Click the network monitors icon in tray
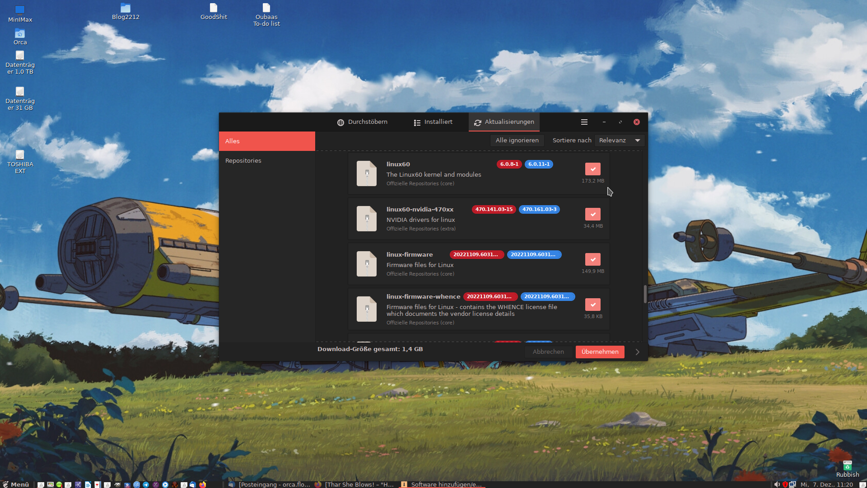The height and width of the screenshot is (488, 867). click(792, 484)
